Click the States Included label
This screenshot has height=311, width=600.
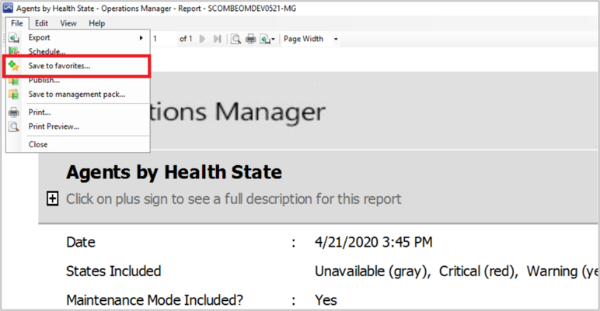coord(113,271)
